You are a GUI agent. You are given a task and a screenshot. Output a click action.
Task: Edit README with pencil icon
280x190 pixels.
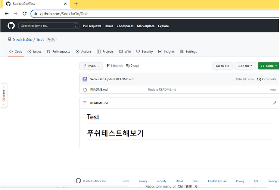[x=274, y=103]
